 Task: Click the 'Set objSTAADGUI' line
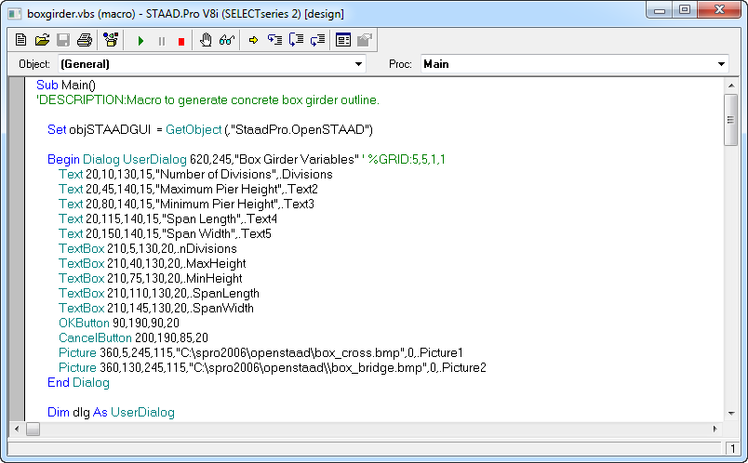click(x=210, y=130)
